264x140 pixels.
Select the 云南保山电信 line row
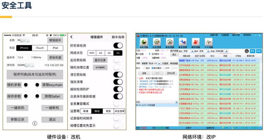(x=219, y=99)
